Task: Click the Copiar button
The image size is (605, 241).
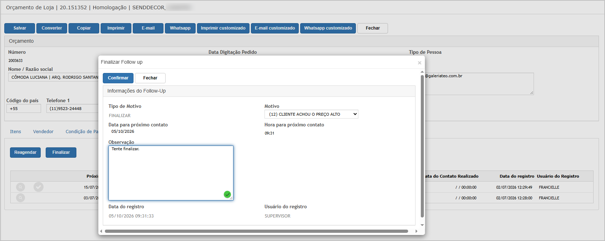Action: point(84,28)
